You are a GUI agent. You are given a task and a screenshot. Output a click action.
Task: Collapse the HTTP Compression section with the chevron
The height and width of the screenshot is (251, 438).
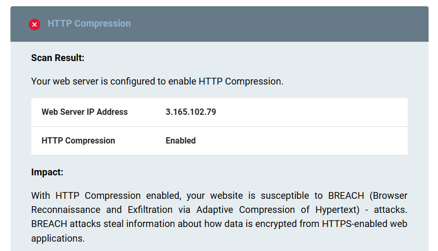tap(401, 24)
